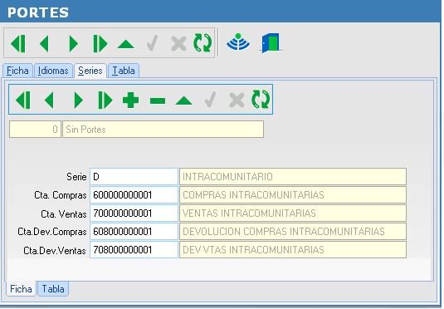444x309 pixels.
Task: Exit using the green door icon
Action: (271, 43)
